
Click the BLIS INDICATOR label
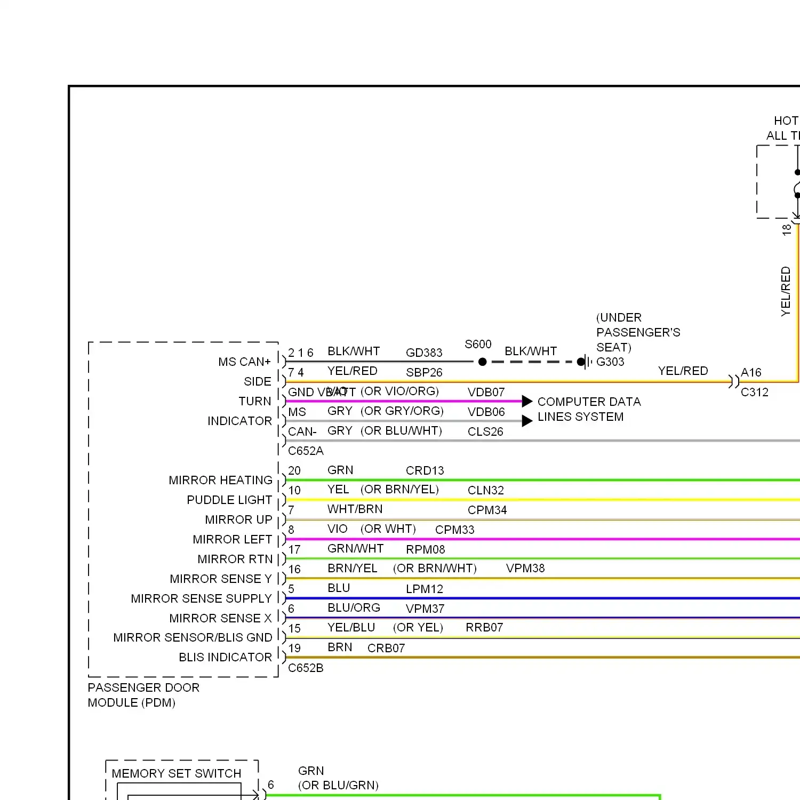click(x=225, y=657)
